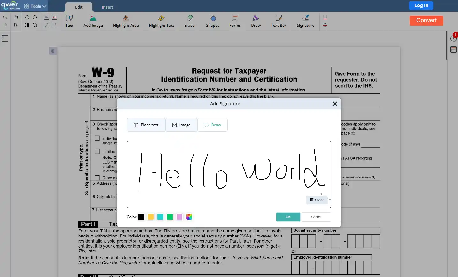458x277 pixels.
Task: Click the fit-width page layout icon
Action: tap(46, 17)
